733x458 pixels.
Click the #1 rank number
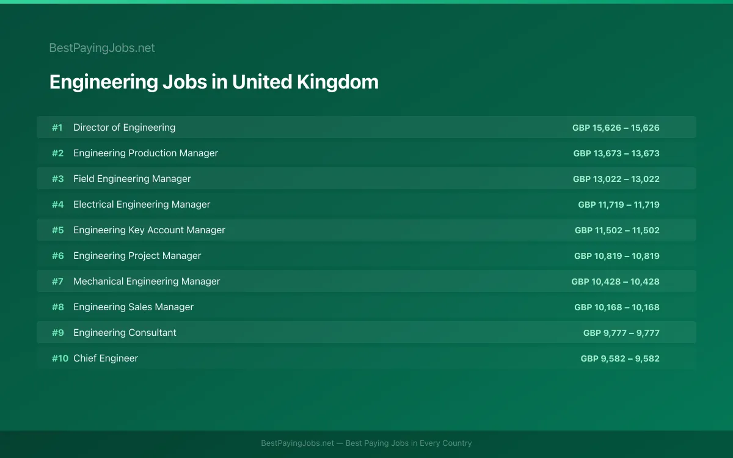(57, 128)
